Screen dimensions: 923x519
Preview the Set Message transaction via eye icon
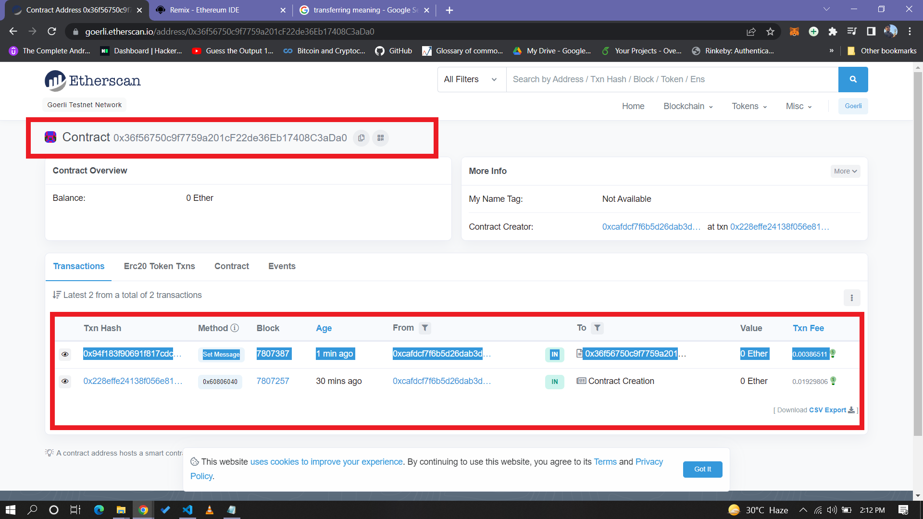[x=65, y=354]
